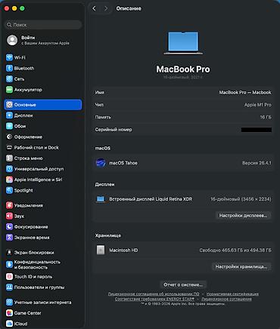
Task: Select the Основные gear icon
Action: click(9, 105)
